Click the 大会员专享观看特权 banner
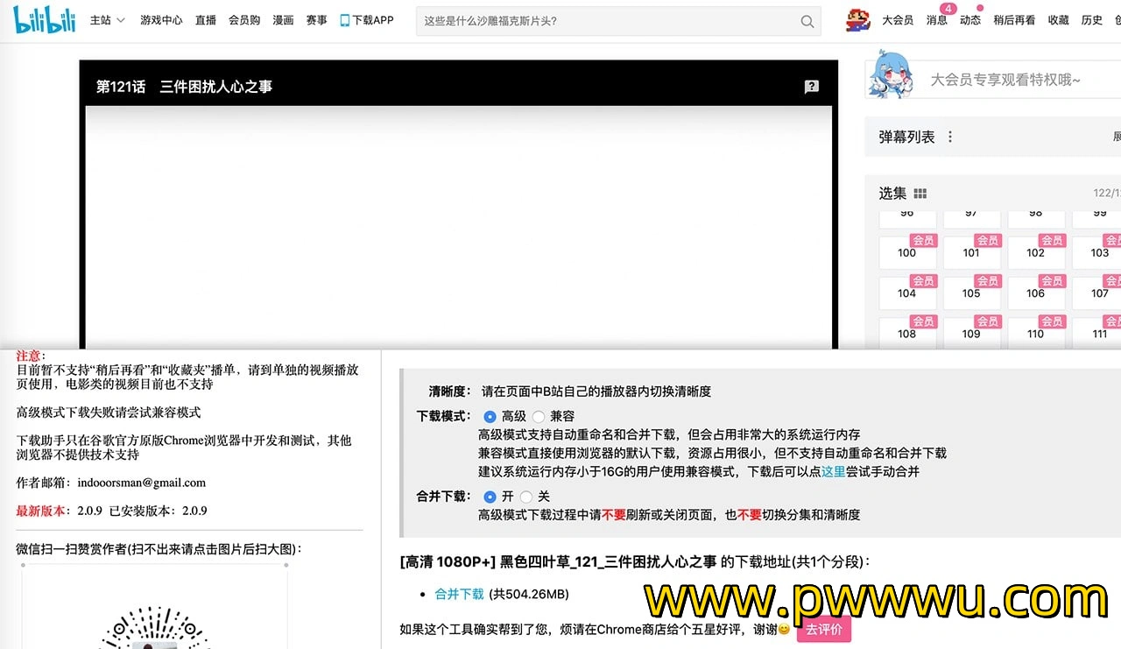Screen dimensions: 1121x649 pos(992,80)
